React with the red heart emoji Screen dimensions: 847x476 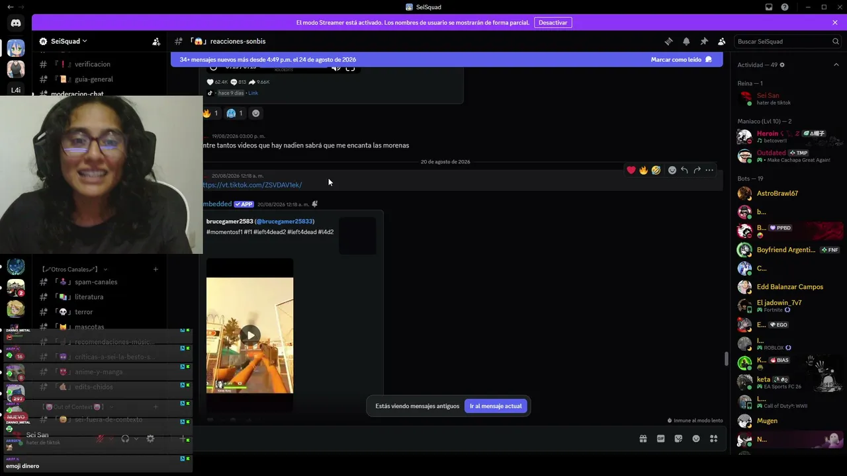(x=631, y=170)
